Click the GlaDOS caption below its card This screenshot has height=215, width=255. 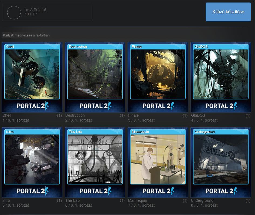tap(198, 115)
